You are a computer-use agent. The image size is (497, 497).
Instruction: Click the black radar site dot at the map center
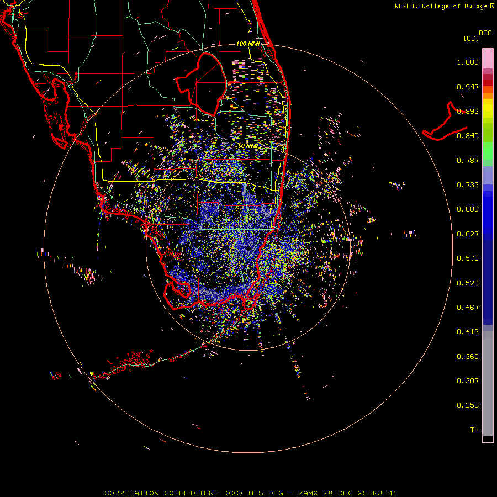tap(248, 248)
